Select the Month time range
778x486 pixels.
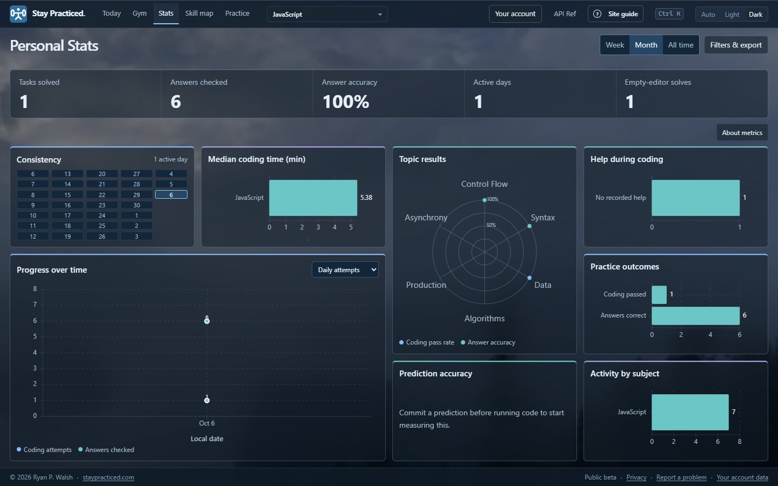click(646, 45)
